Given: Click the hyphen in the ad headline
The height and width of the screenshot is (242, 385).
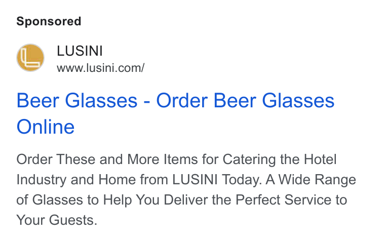Looking at the screenshot, I should pos(147,102).
